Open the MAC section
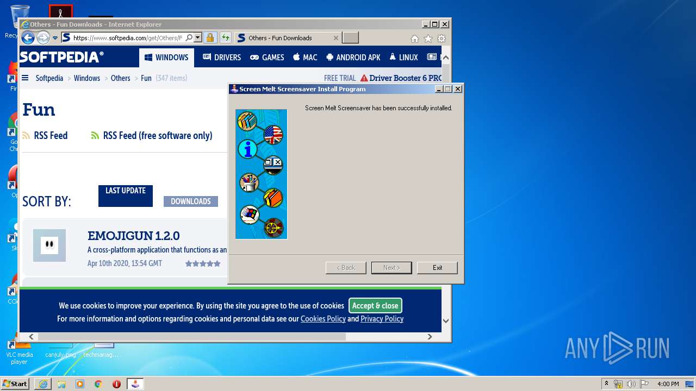 click(305, 58)
